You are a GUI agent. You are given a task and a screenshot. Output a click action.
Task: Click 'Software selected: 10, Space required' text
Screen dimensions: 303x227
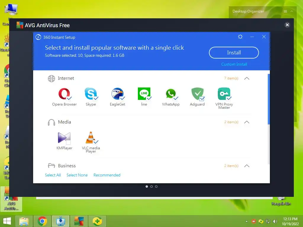tap(84, 55)
